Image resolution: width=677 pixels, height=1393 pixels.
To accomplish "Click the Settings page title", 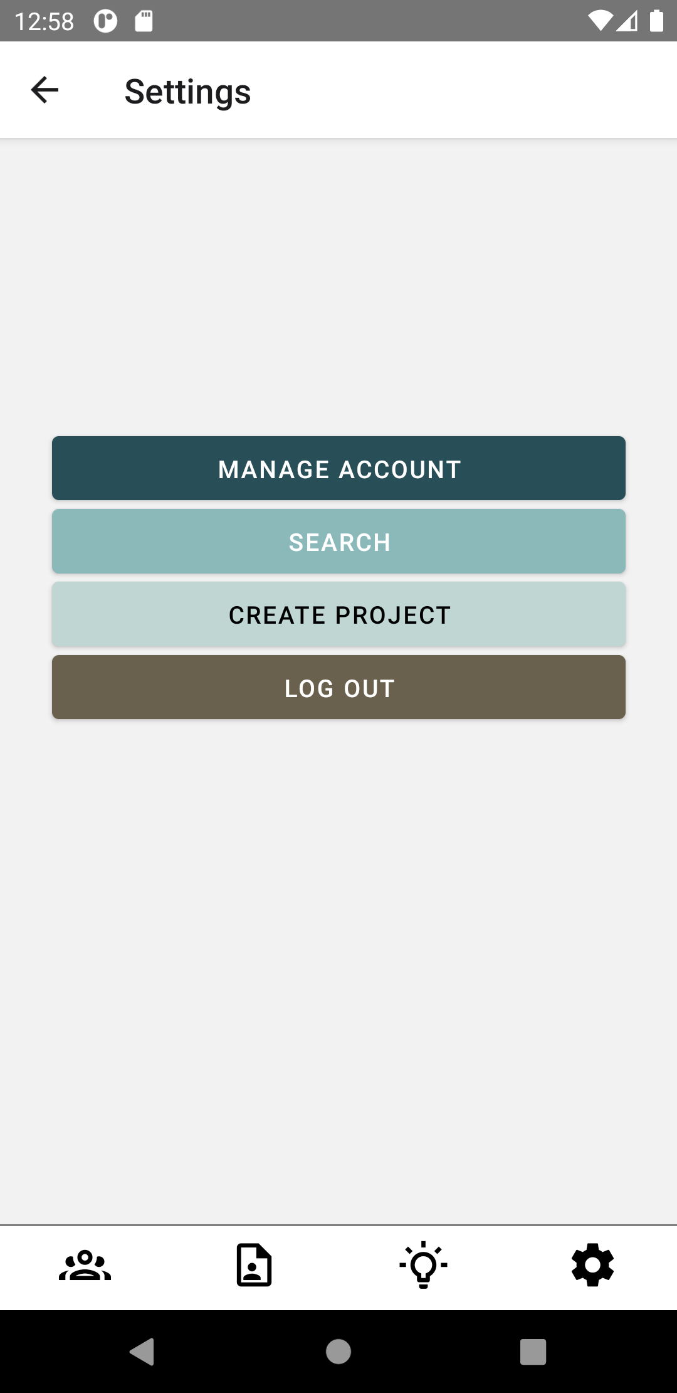I will pos(187,92).
